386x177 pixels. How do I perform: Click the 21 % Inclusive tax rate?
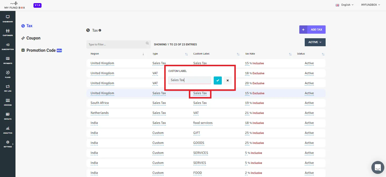tap(254, 113)
